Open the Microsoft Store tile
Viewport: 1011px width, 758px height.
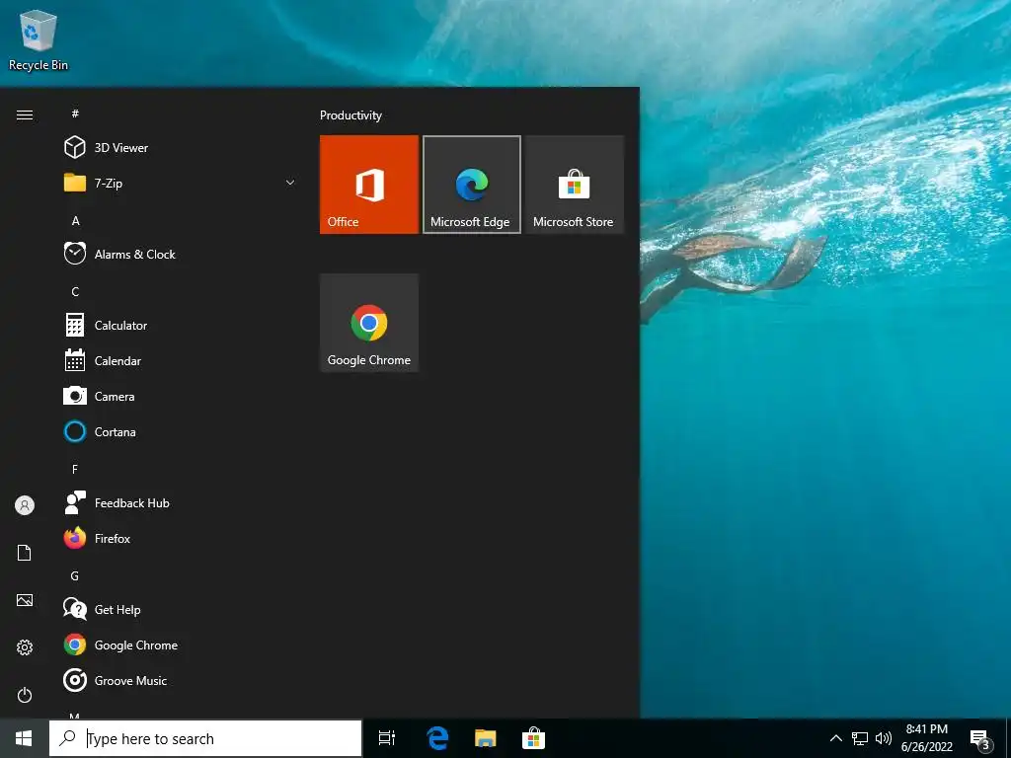pyautogui.click(x=574, y=185)
